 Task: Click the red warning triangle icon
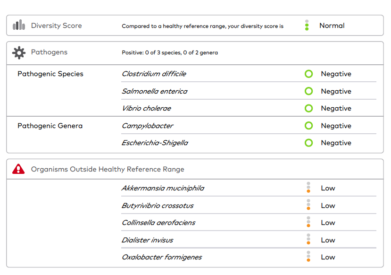18,169
